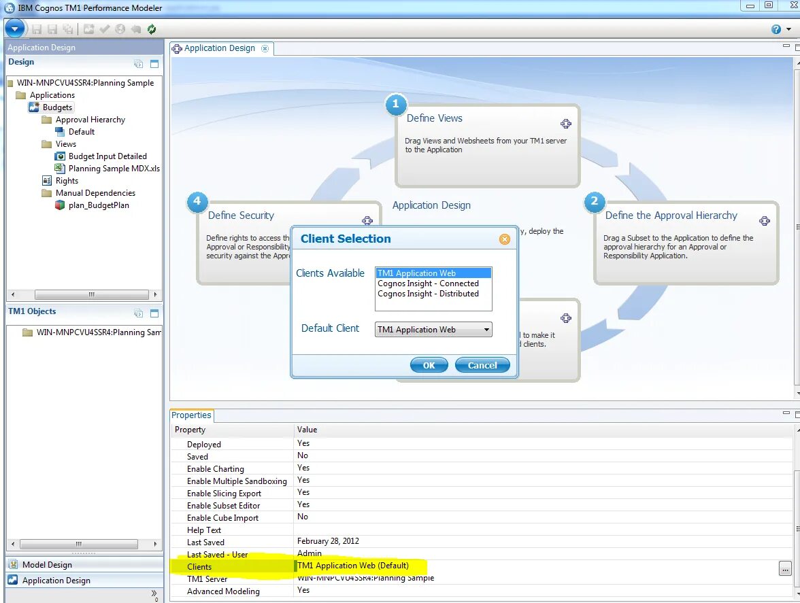Screen dimensions: 800x603
Task: Click the Help Text property row
Action: [482, 530]
